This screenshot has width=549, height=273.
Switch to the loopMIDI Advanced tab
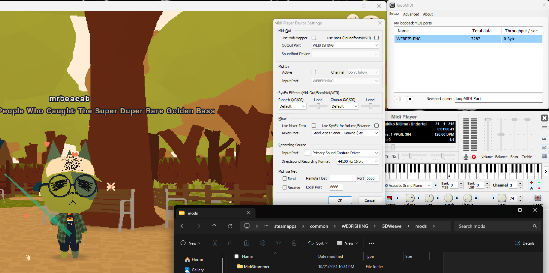click(411, 14)
